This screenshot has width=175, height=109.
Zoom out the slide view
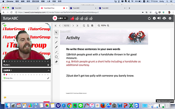click(x=99, y=26)
